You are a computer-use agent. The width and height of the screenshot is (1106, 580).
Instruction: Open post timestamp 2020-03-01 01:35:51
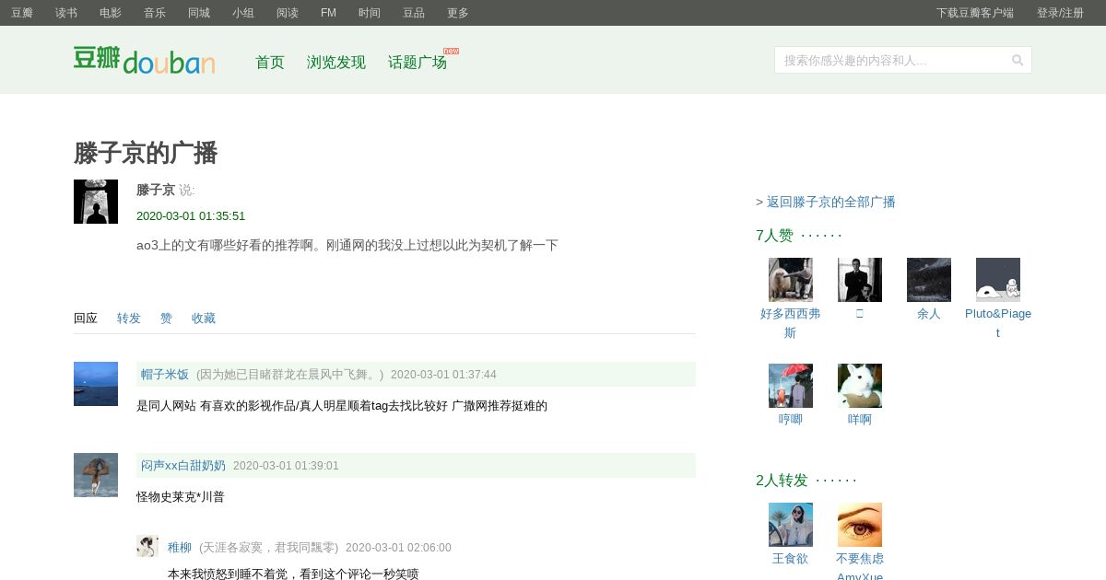[191, 216]
